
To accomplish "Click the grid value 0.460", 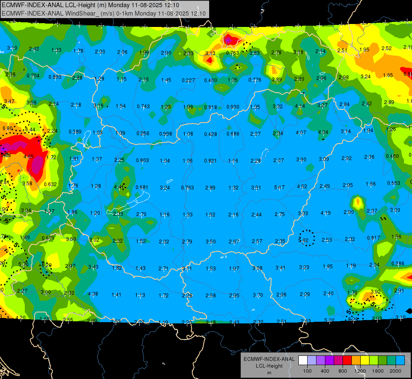I will 392,156.
